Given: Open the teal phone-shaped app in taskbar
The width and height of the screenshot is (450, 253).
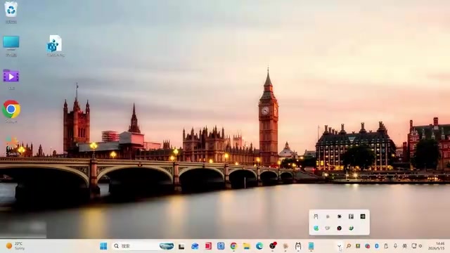Looking at the screenshot, I should click(311, 246).
